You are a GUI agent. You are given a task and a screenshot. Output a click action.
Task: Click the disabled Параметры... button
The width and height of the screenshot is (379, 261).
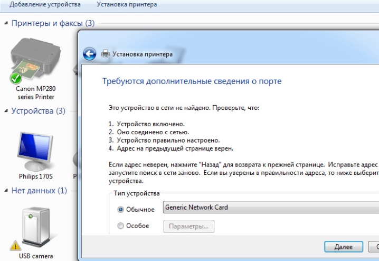click(189, 227)
